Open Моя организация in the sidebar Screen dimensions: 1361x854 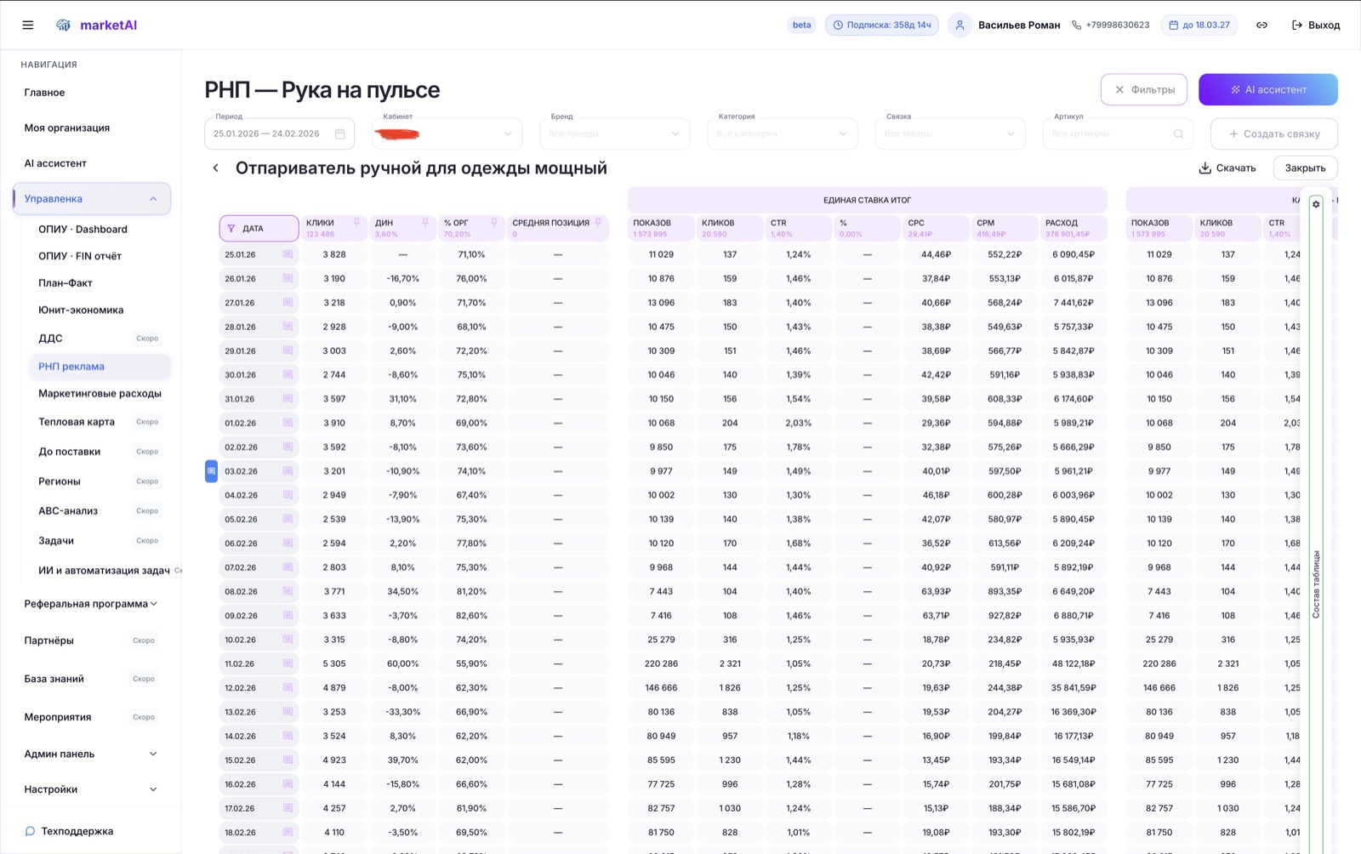[67, 128]
